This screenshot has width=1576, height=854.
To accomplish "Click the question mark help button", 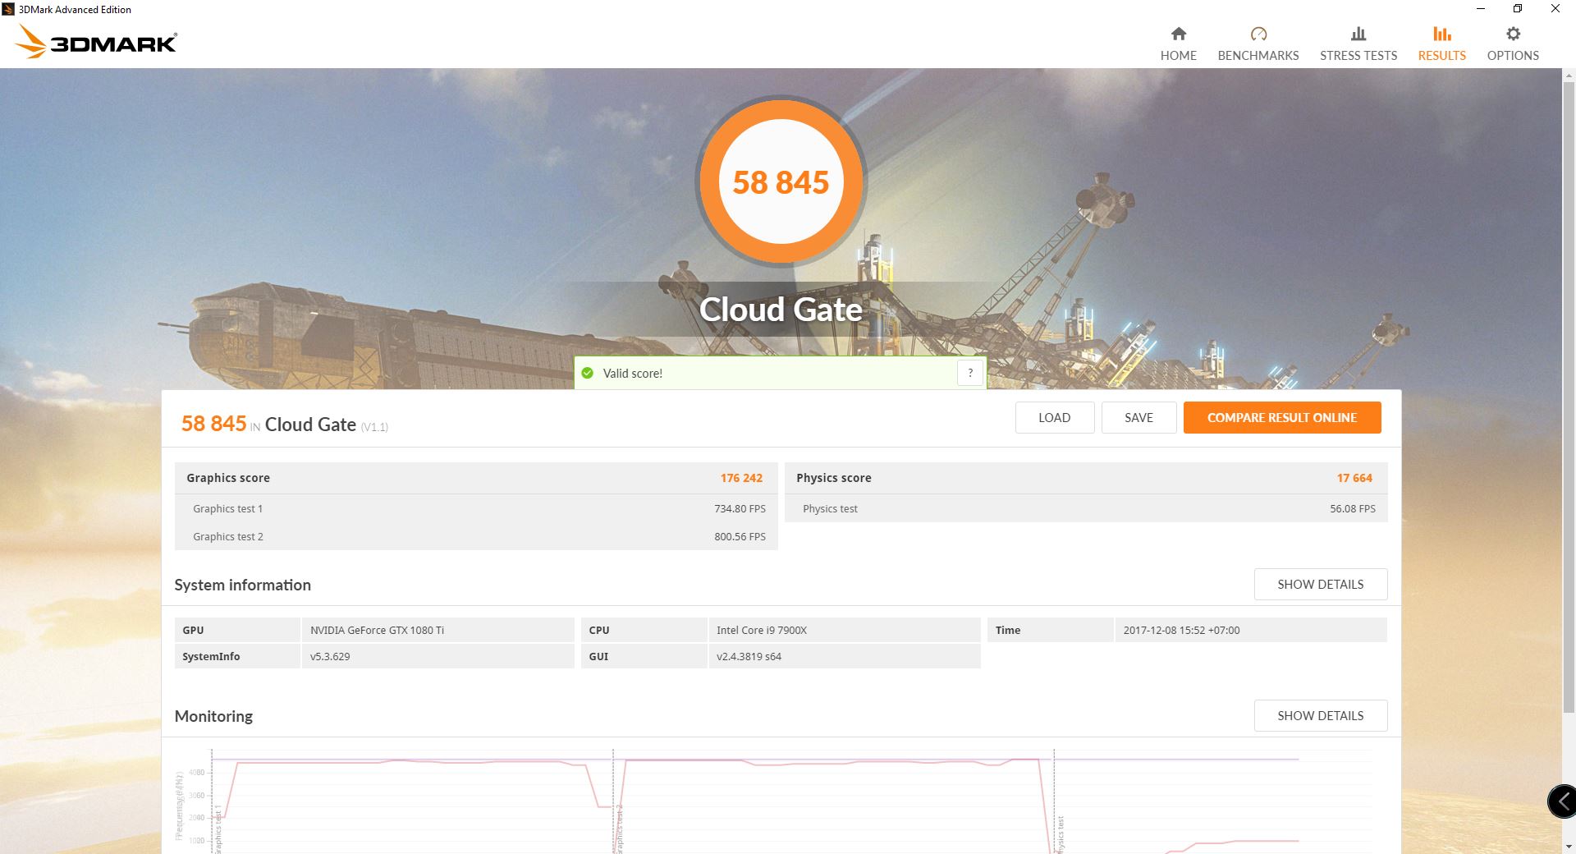I will pos(970,373).
